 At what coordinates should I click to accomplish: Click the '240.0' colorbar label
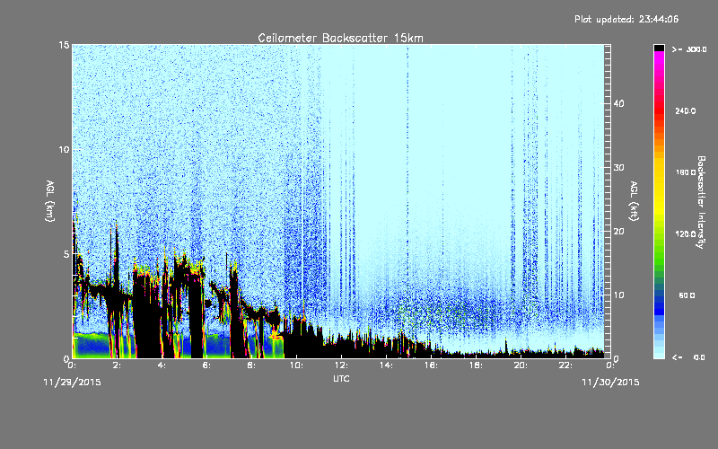click(686, 110)
